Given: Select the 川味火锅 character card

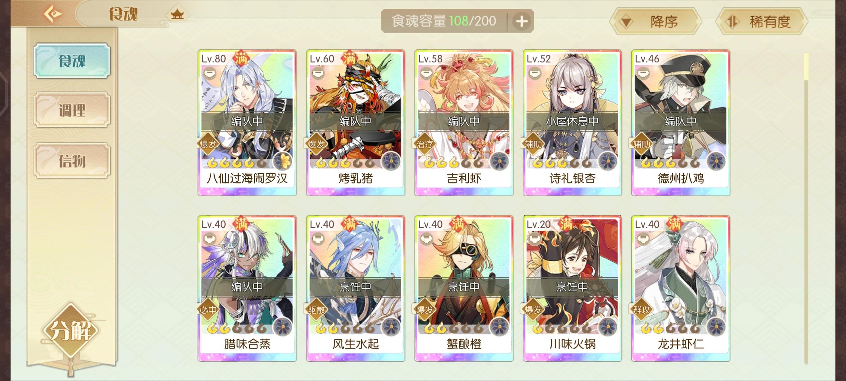Looking at the screenshot, I should 572,288.
